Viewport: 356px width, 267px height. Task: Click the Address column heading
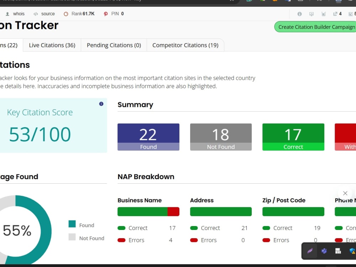point(202,200)
